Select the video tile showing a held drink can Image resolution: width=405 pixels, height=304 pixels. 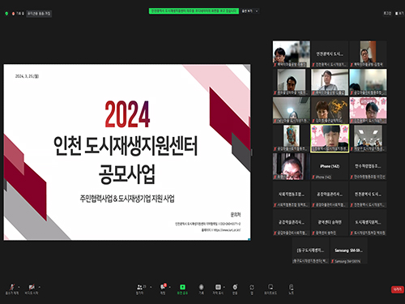point(291,139)
